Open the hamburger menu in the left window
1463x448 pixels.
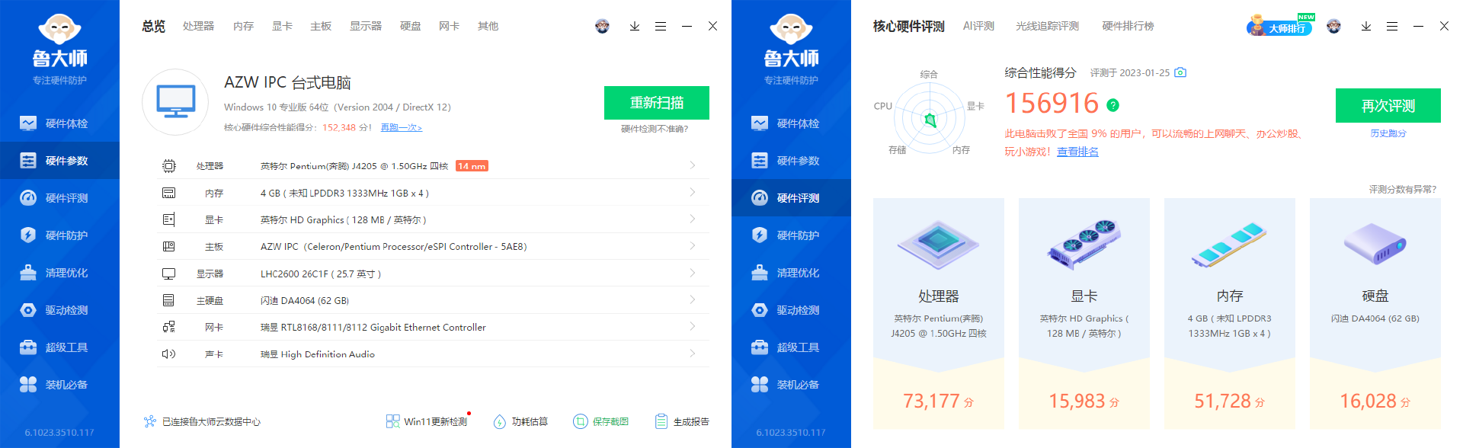661,26
